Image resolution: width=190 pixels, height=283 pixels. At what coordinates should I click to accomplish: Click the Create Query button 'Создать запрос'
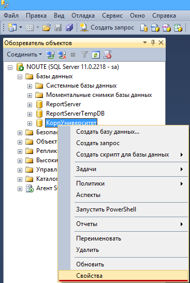[x=107, y=27]
